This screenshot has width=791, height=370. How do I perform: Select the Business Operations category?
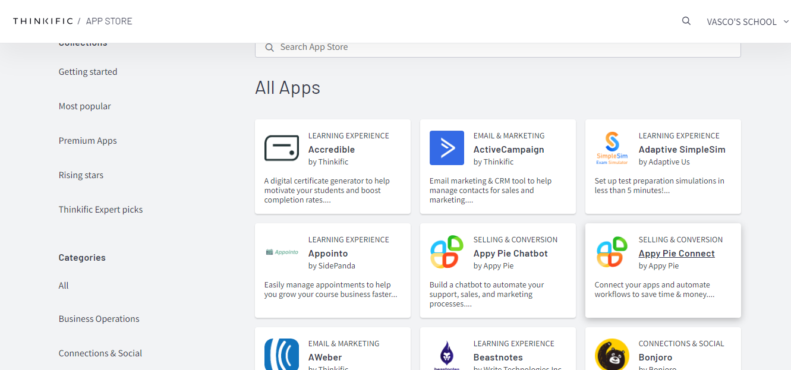click(99, 319)
